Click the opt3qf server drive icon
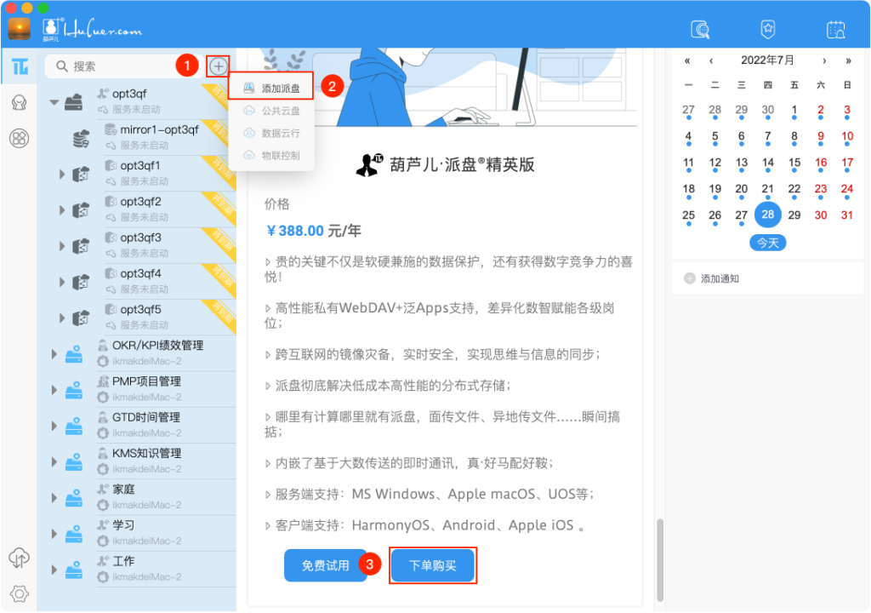 pos(73,102)
